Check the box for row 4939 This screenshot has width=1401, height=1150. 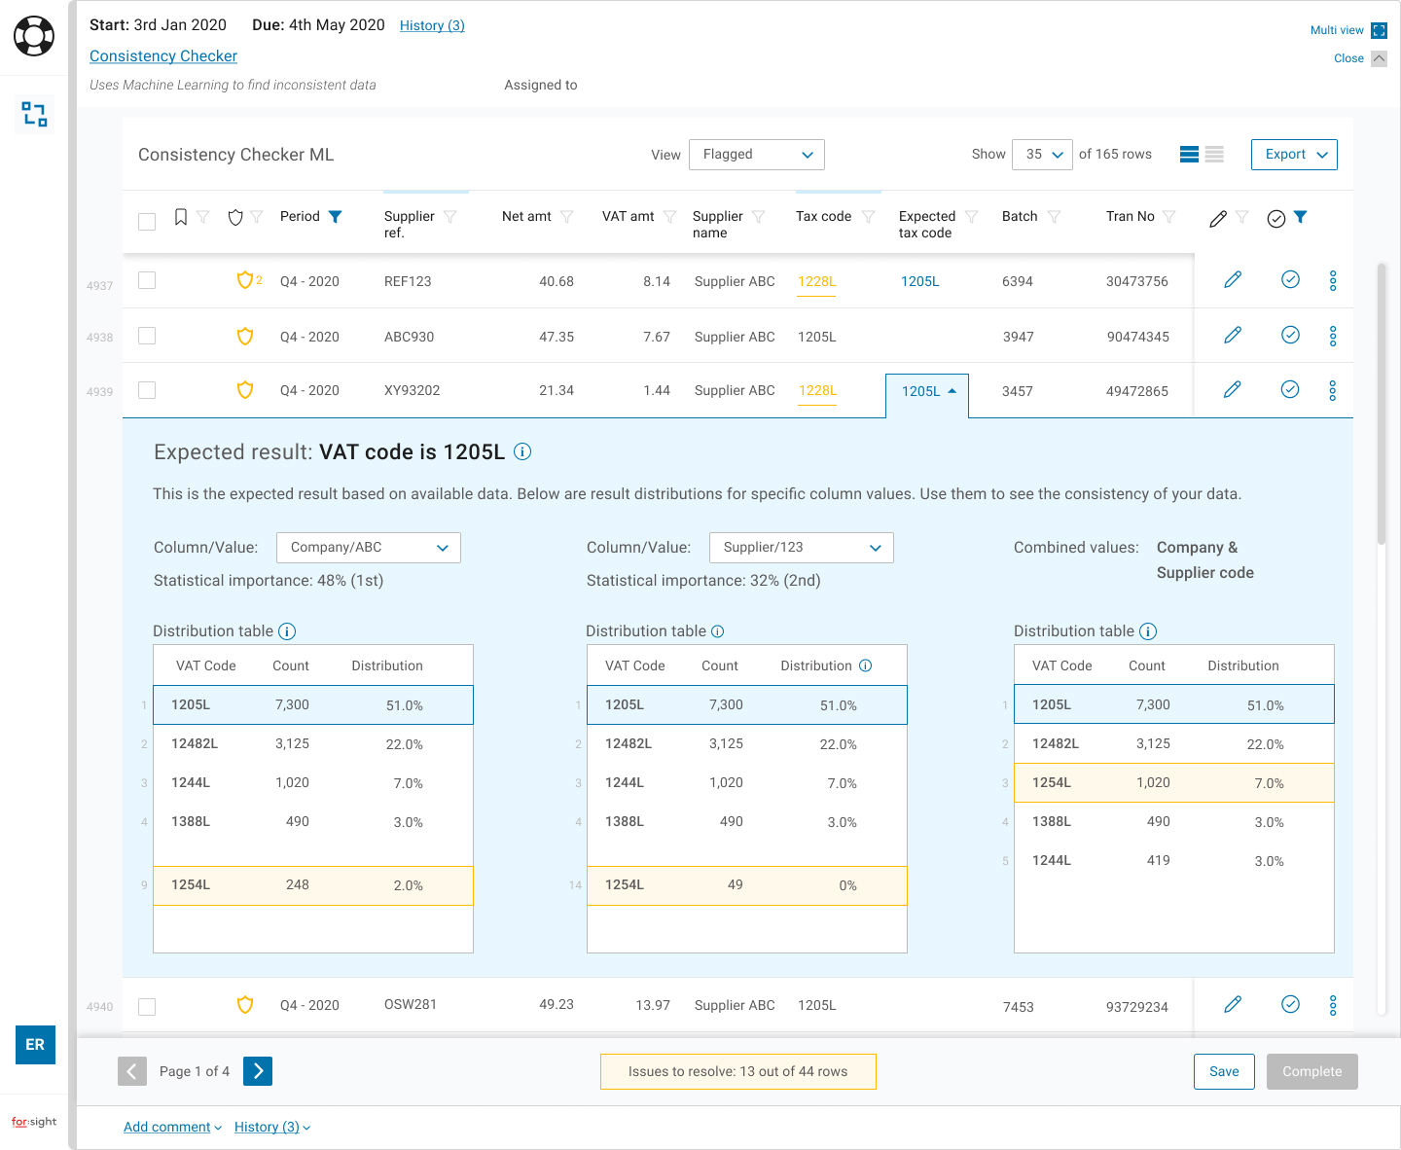(147, 390)
